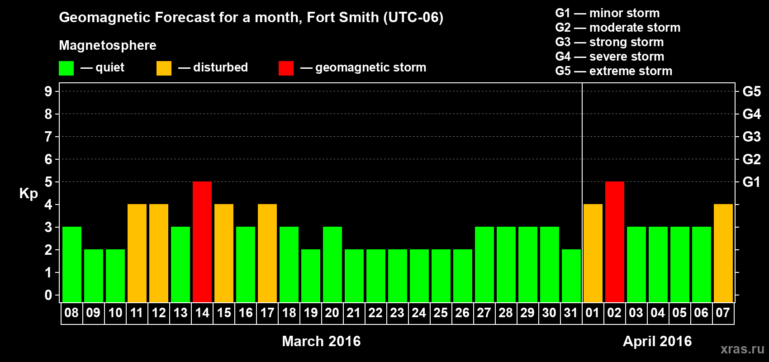Click the April date label 05
The width and height of the screenshot is (769, 362).
(679, 313)
